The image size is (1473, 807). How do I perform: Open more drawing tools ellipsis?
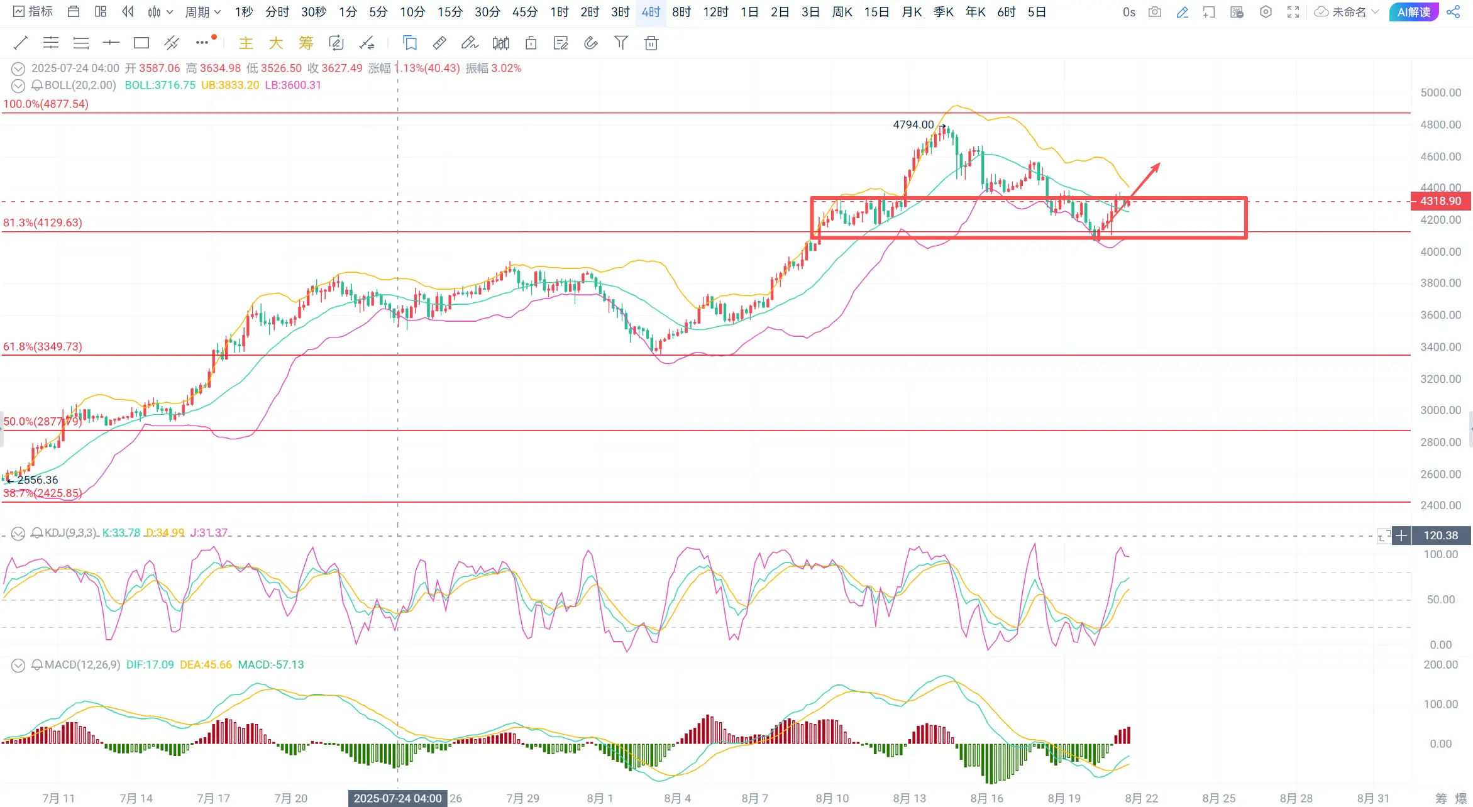pos(202,43)
